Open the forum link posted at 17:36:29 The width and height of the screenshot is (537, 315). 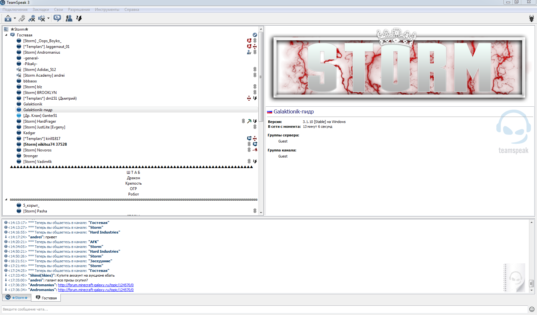pos(96,285)
